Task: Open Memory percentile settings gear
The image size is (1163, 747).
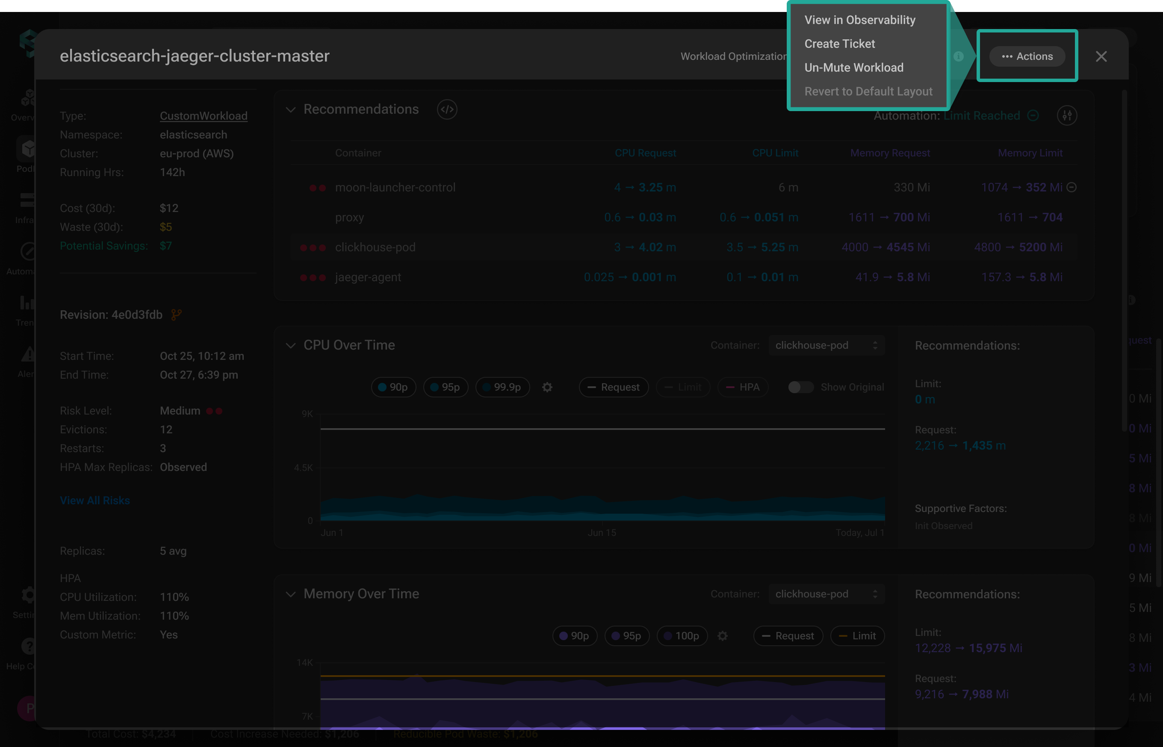Action: point(722,636)
